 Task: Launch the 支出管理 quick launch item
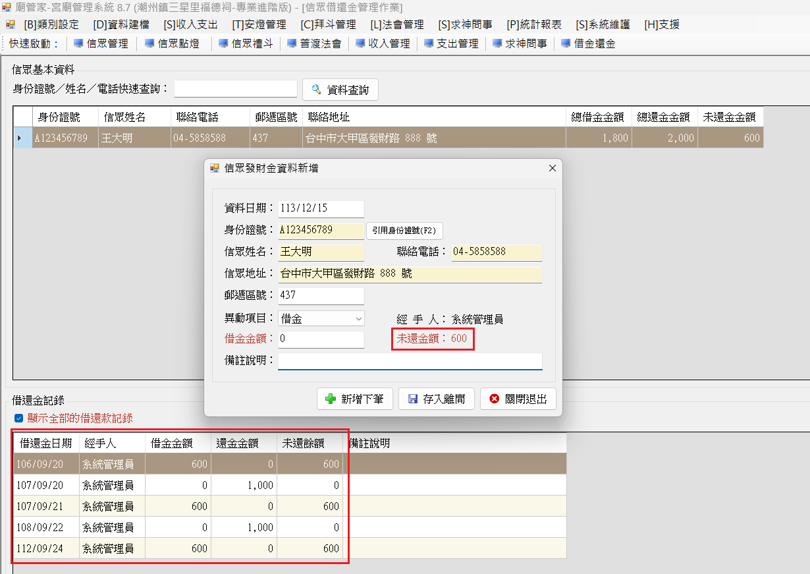tap(451, 43)
